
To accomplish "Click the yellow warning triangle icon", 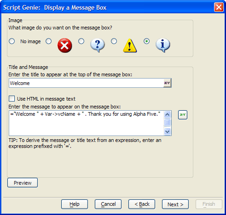I will coord(130,45).
